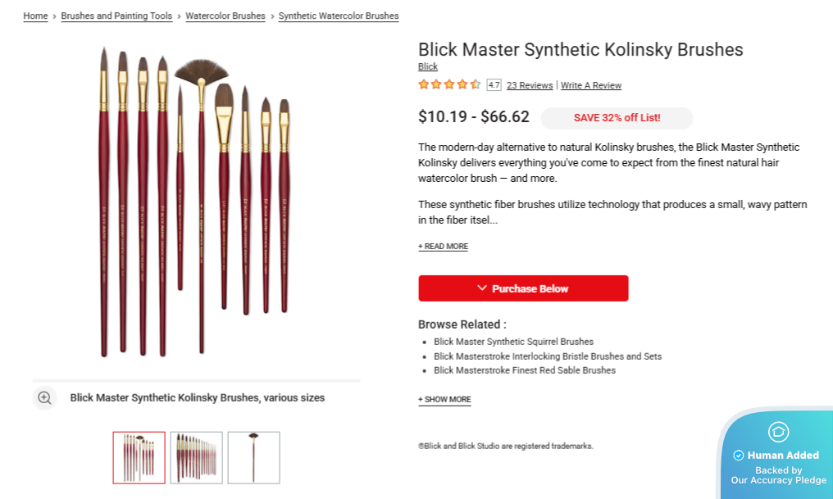This screenshot has width=833, height=499.
Task: Click the Human Added accuracy pledge badge
Action: 778,456
